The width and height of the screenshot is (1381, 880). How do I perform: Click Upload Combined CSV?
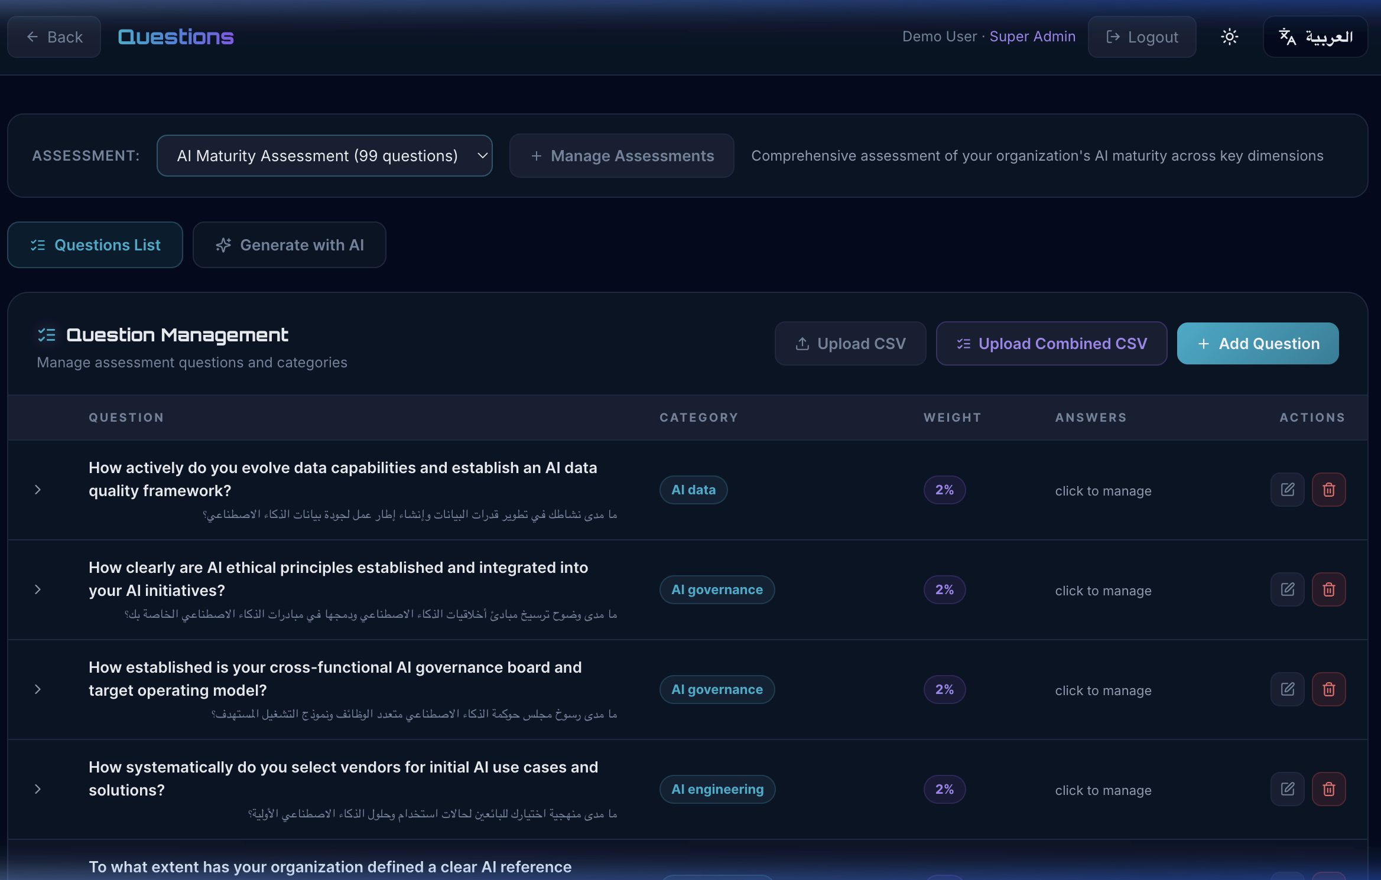pyautogui.click(x=1051, y=343)
